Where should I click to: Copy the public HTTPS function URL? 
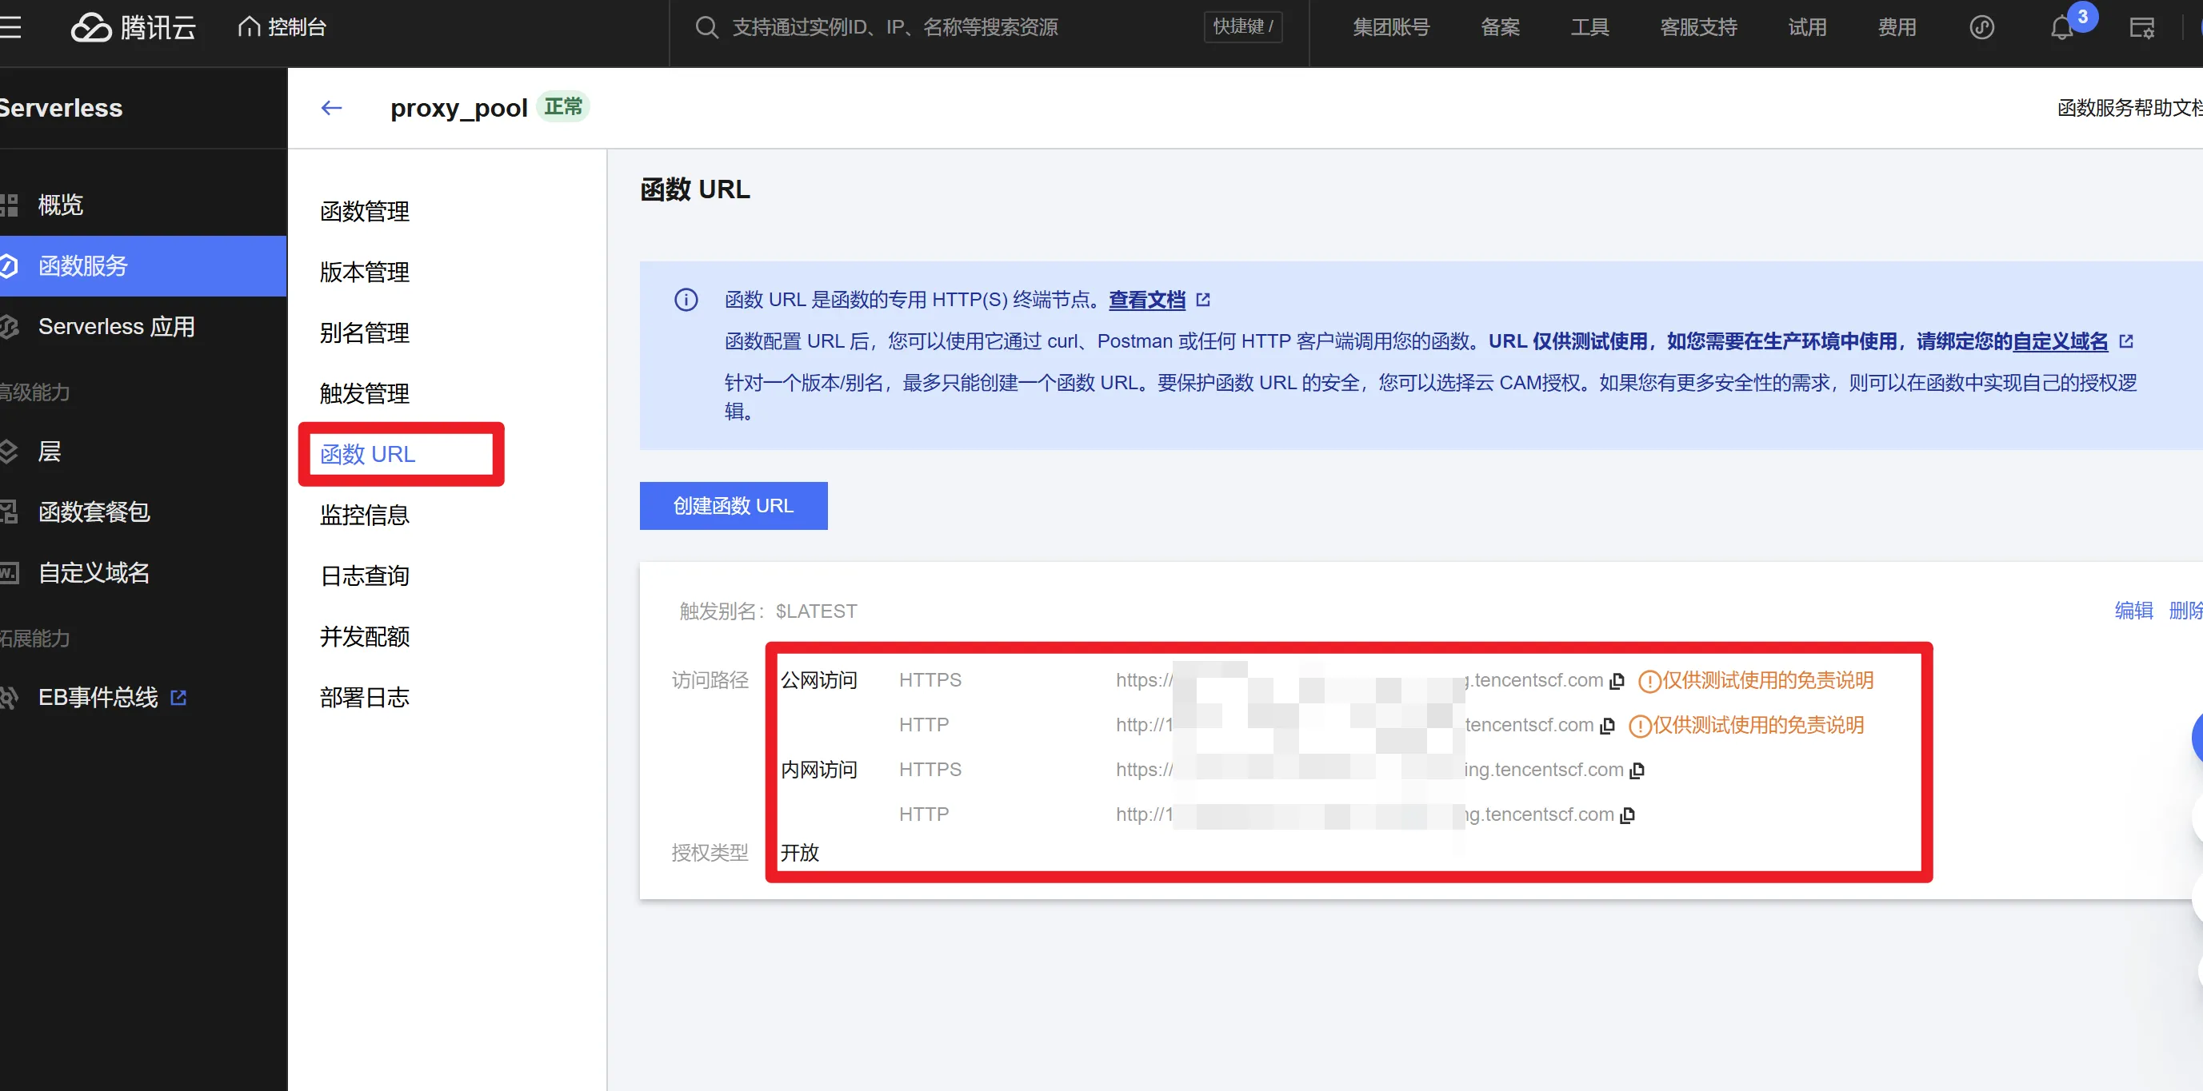1617,682
